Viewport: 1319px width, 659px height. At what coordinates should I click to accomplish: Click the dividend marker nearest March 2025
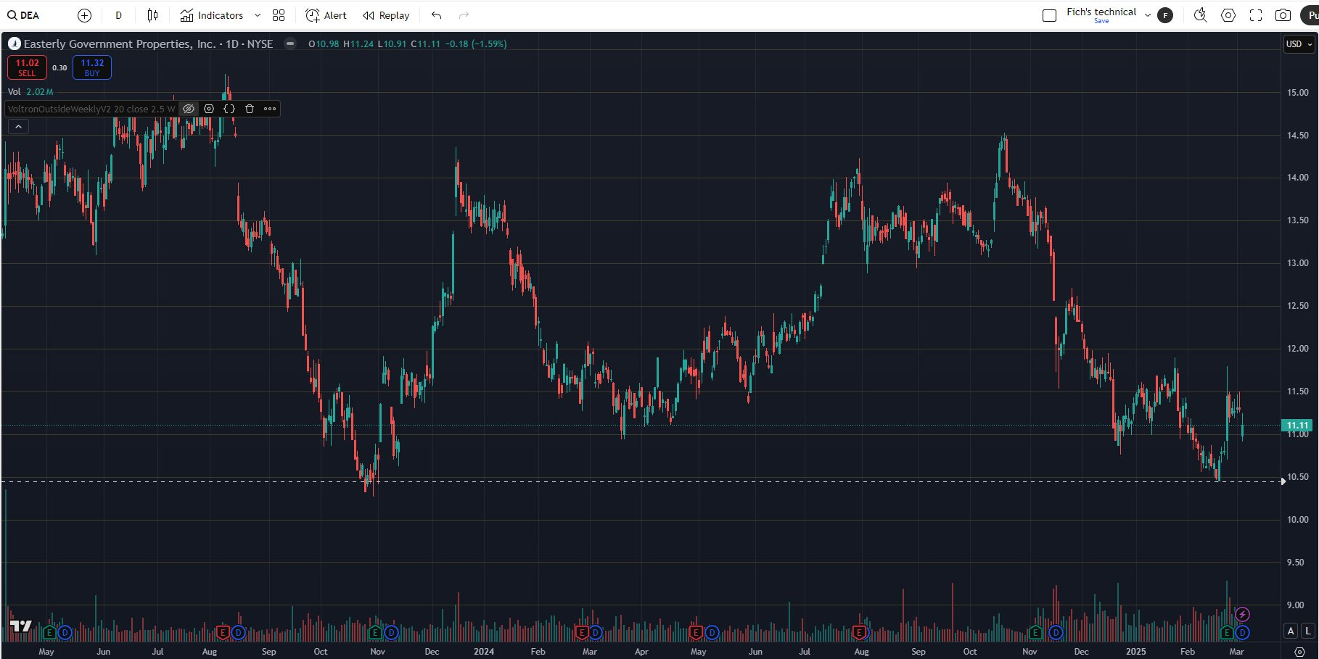pyautogui.click(x=1243, y=633)
